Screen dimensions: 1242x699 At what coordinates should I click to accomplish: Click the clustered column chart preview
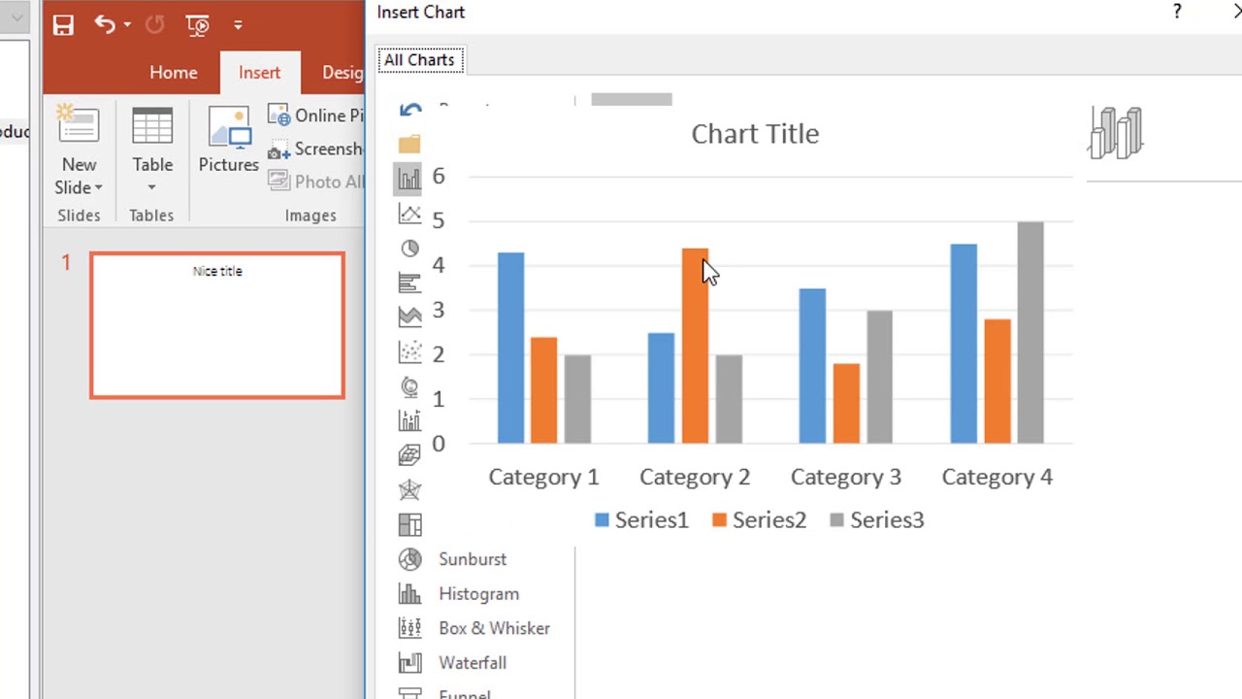coord(755,324)
